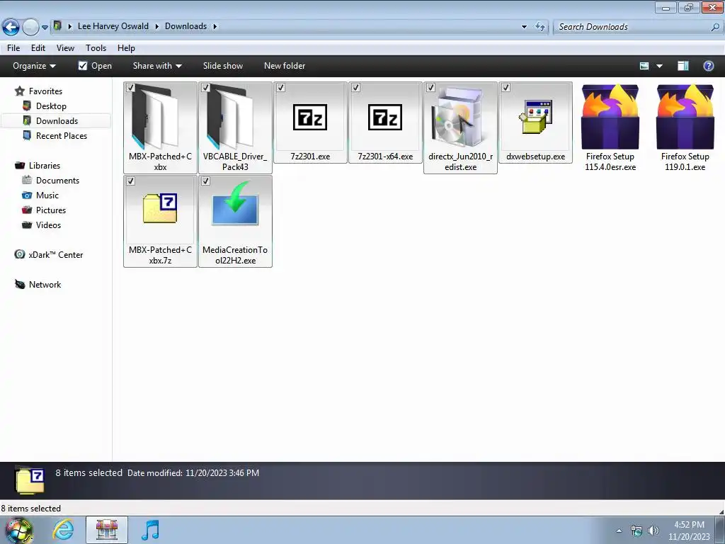Start the Slide show
Screen dimensions: 725x544
click(223, 66)
